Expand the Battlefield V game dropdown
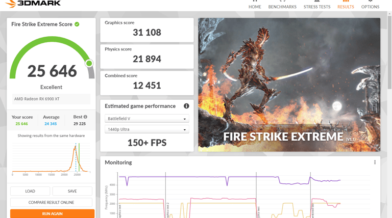 click(147, 119)
